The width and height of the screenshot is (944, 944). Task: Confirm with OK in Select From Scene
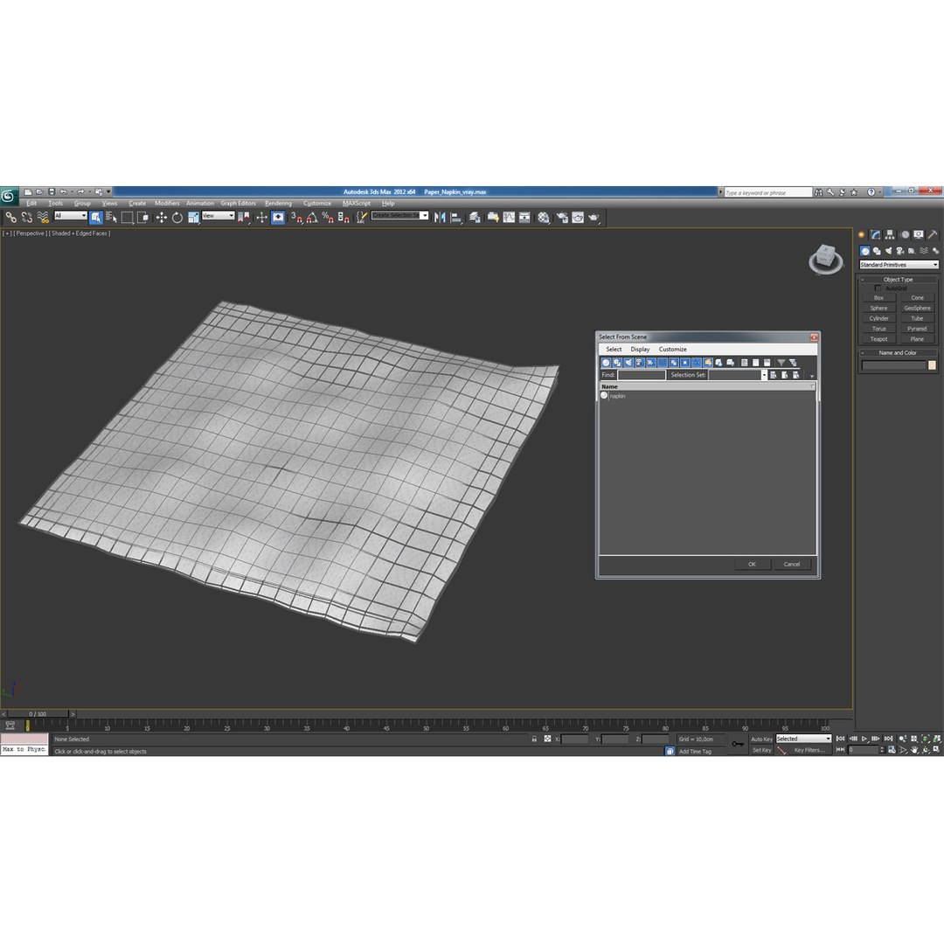[x=752, y=564]
